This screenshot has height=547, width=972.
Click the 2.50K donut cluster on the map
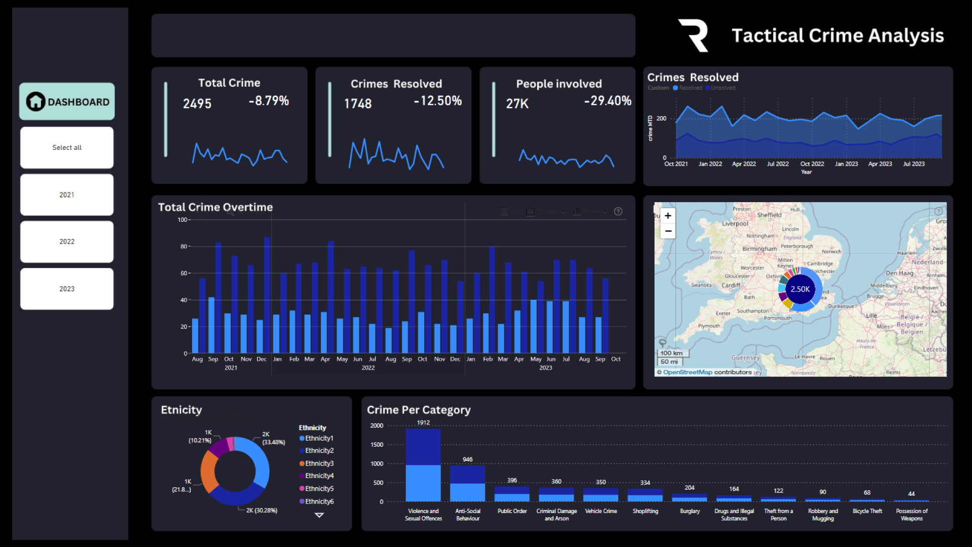[800, 289]
